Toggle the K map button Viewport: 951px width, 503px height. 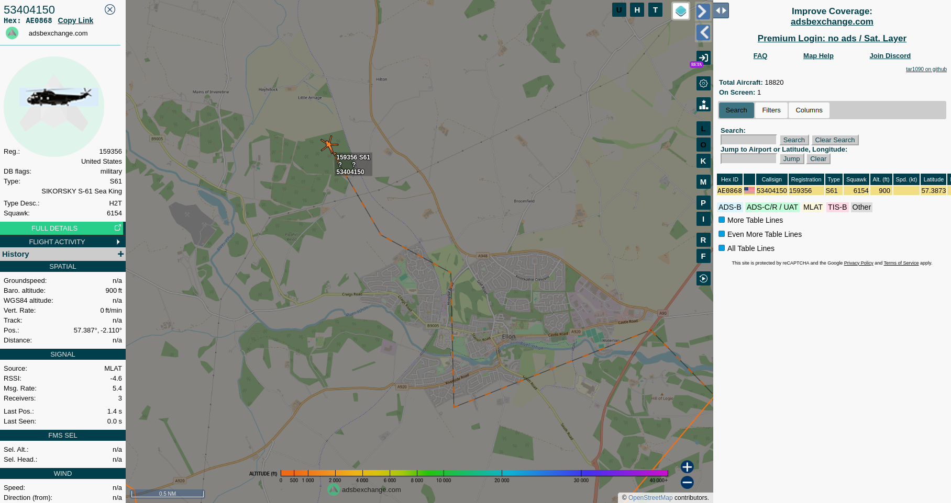[703, 161]
